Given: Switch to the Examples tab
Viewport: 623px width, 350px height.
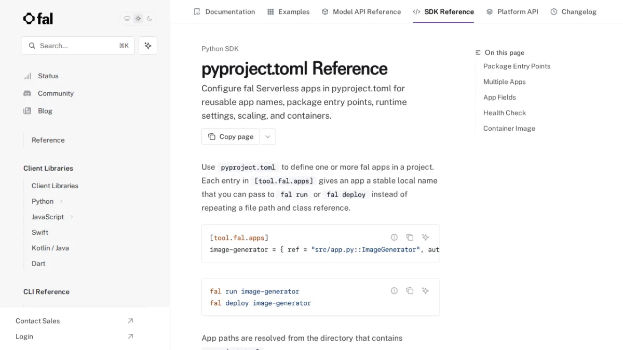Looking at the screenshot, I should click(288, 11).
